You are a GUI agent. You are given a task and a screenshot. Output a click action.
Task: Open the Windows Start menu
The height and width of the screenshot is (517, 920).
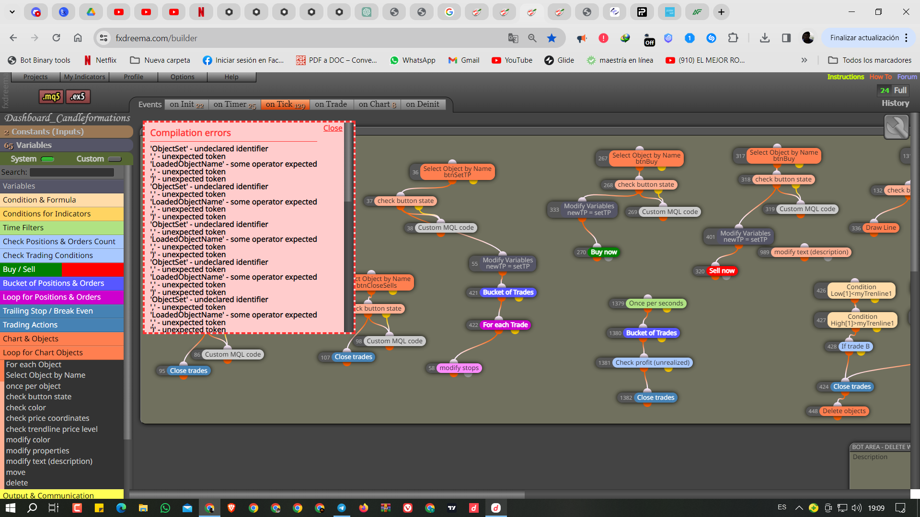pyautogui.click(x=10, y=508)
